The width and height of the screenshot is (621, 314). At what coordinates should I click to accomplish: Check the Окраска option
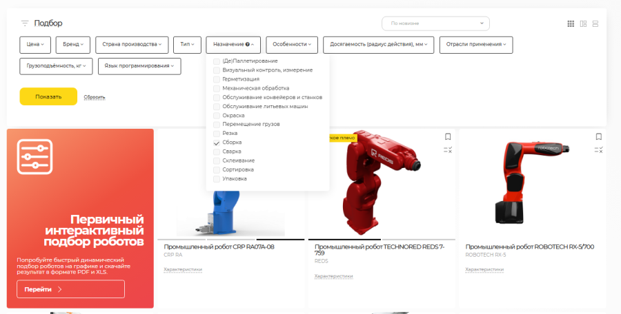[x=217, y=116]
